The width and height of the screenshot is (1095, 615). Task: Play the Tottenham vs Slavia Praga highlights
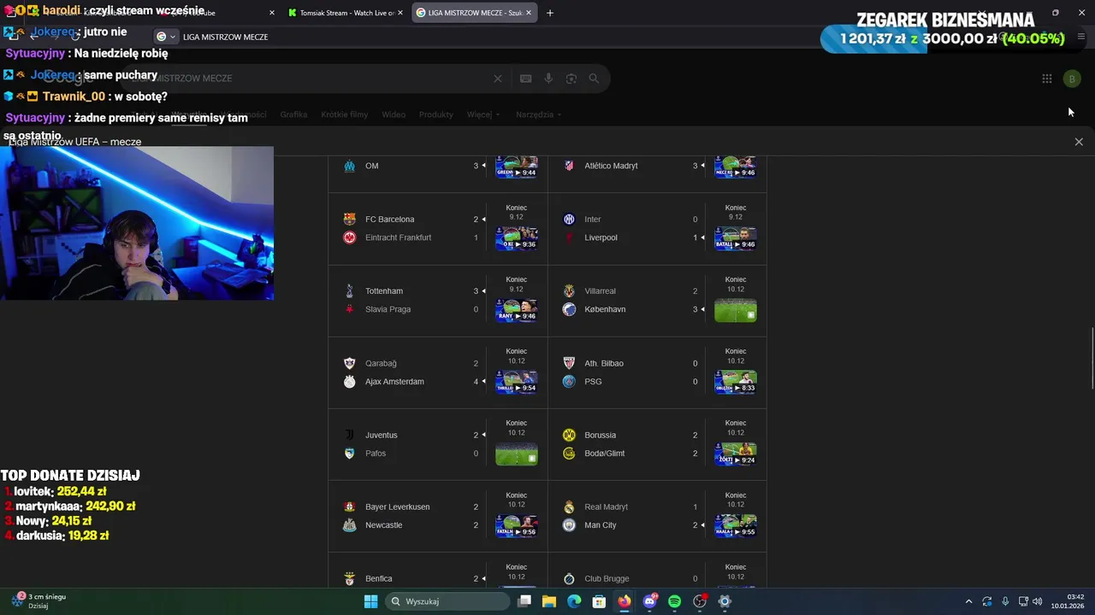517,310
